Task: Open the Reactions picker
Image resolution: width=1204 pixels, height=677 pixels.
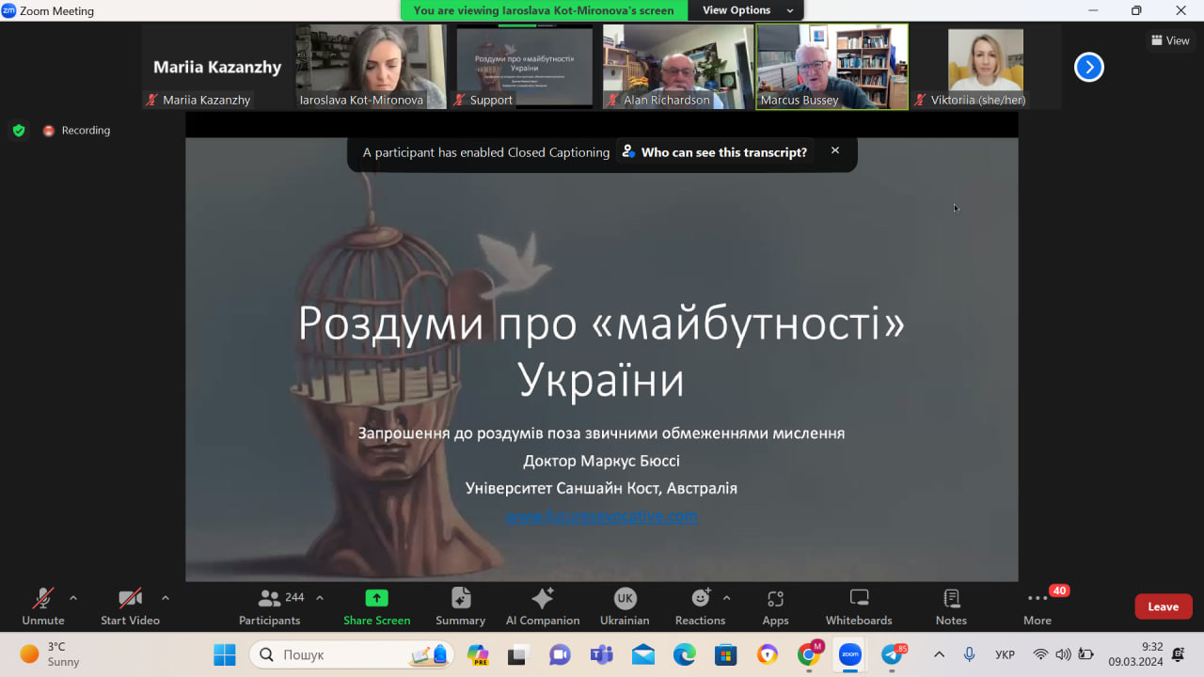Action: [700, 606]
